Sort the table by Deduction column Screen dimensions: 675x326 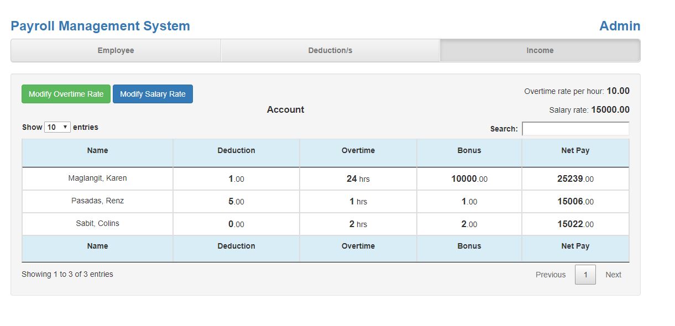point(236,150)
